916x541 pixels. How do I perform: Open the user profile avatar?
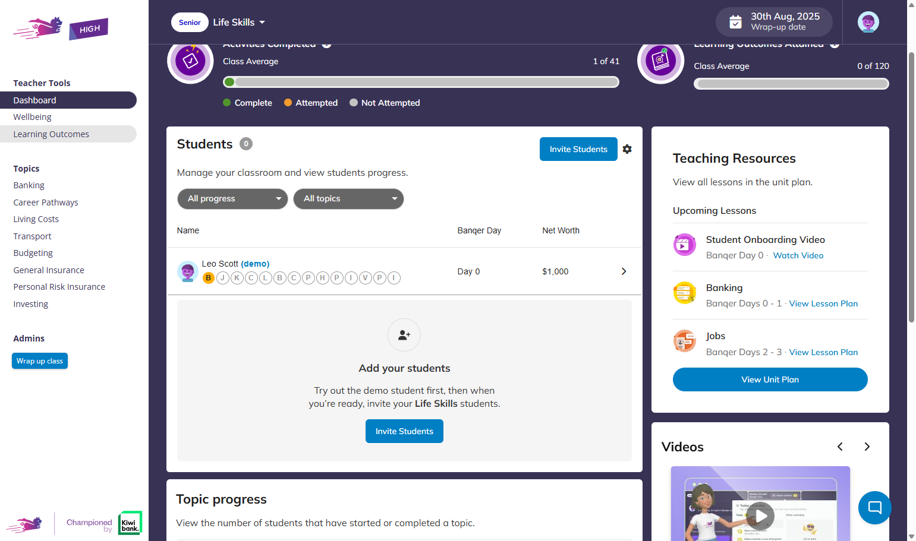pos(868,22)
